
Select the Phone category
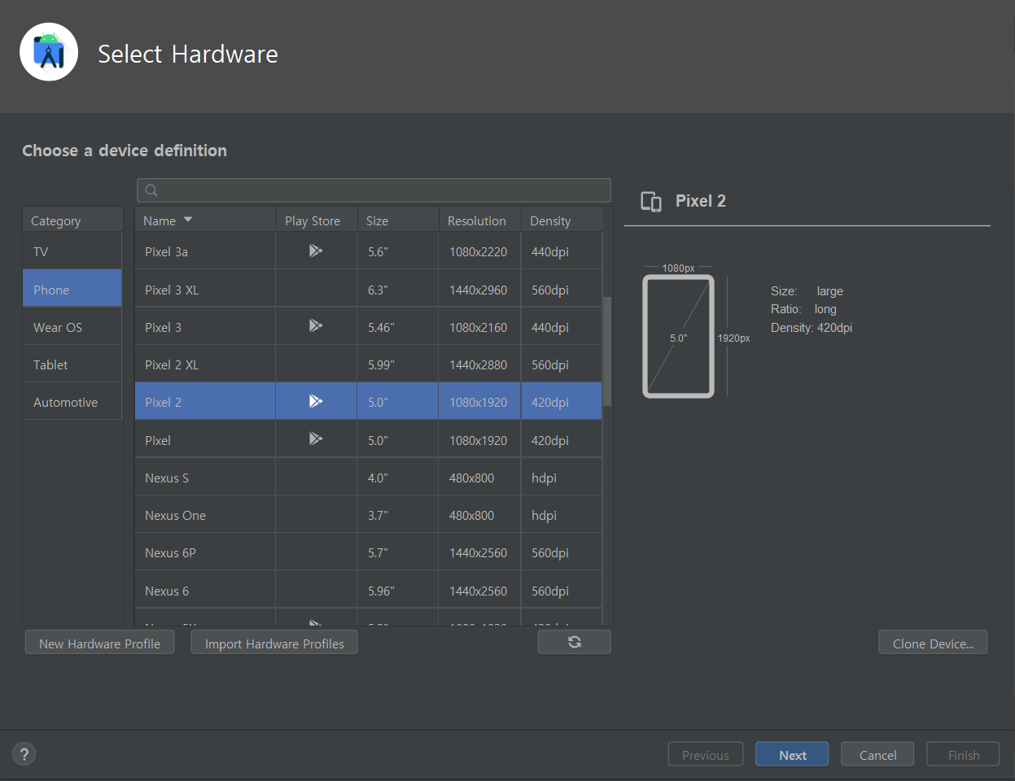click(72, 289)
